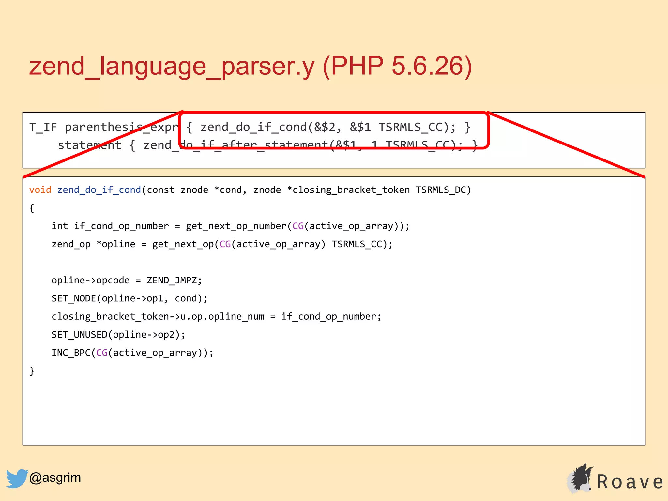Click the closing_bracket_token->u.op.opline_num line
This screenshot has height=501, width=668.
pos(216,316)
